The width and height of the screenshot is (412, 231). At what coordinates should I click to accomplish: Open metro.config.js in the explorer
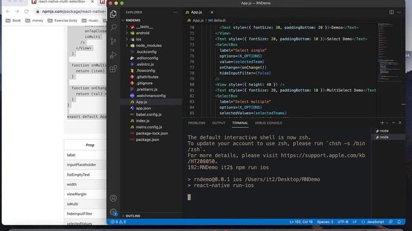(151, 127)
